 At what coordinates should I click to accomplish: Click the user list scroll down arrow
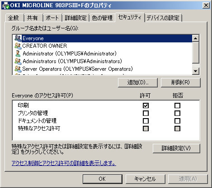pos(196,71)
